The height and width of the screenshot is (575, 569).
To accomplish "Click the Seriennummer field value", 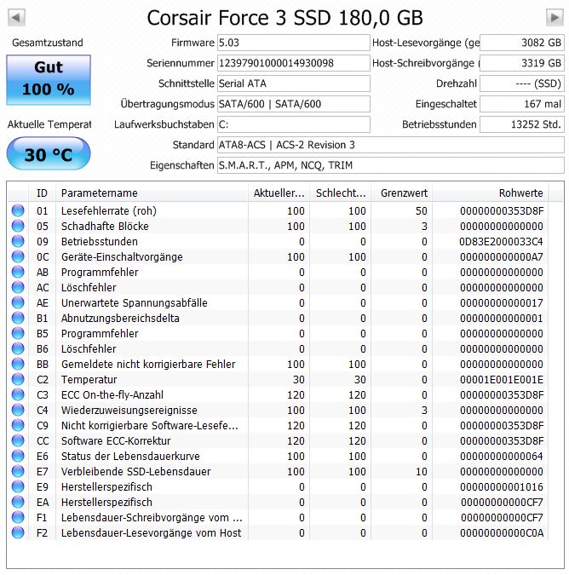I will (293, 63).
